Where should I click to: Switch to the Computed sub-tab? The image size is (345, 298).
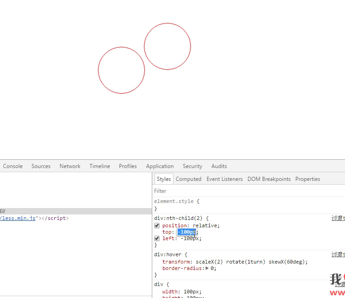(189, 179)
